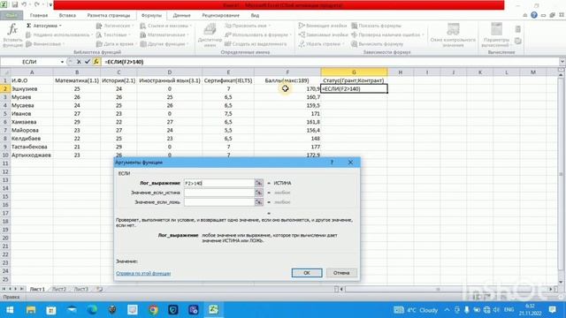Switch to the Главная tab

click(x=39, y=16)
